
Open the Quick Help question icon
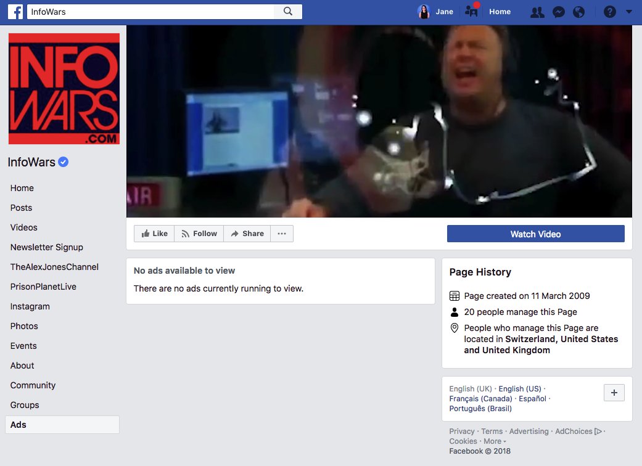click(x=610, y=12)
